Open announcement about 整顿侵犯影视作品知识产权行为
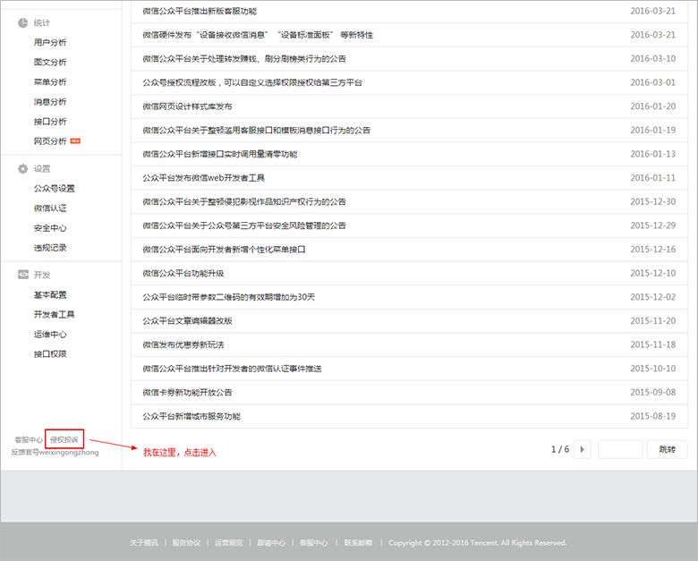698x561 pixels. (244, 201)
